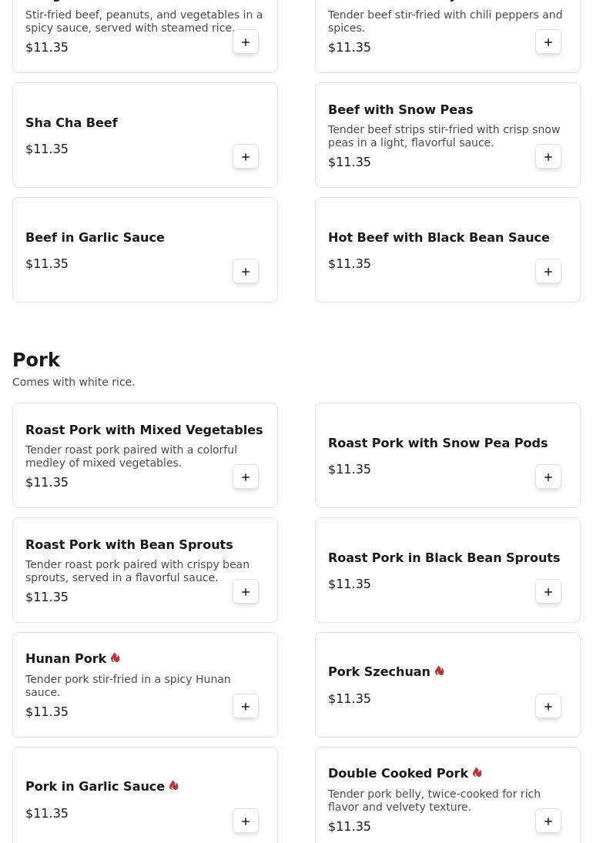Add Sha Cha Beef to cart

pyautogui.click(x=246, y=157)
